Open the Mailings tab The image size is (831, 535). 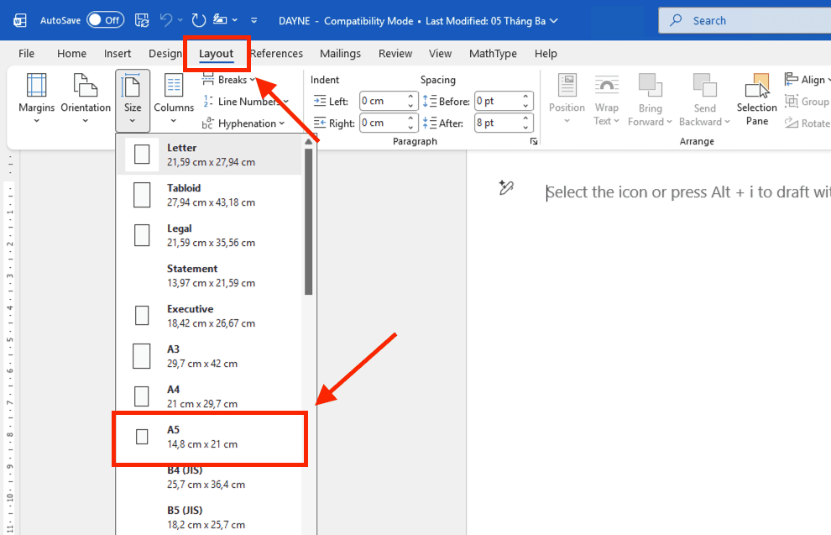[x=340, y=54]
